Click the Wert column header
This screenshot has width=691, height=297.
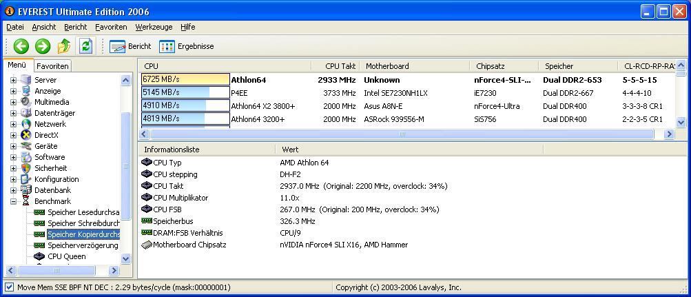(409, 150)
